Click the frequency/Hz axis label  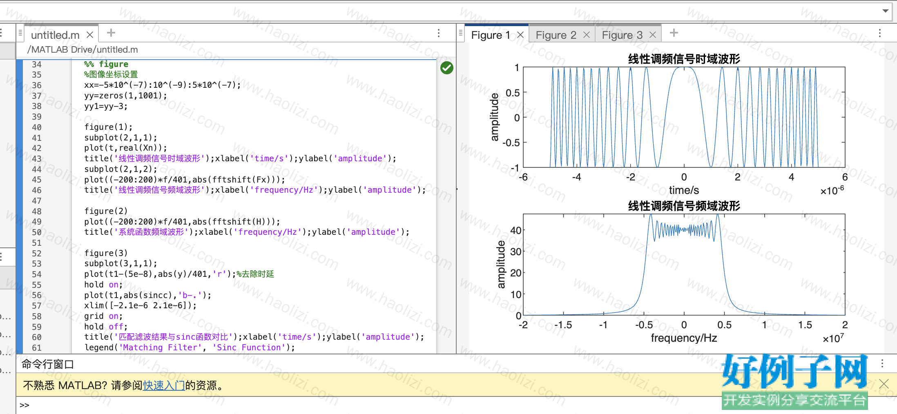(x=684, y=338)
